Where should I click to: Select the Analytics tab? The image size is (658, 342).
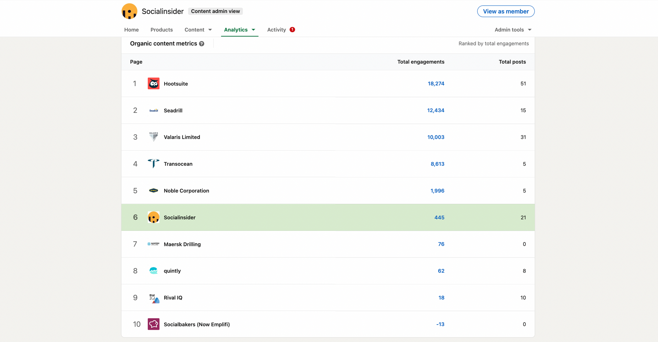pos(236,30)
